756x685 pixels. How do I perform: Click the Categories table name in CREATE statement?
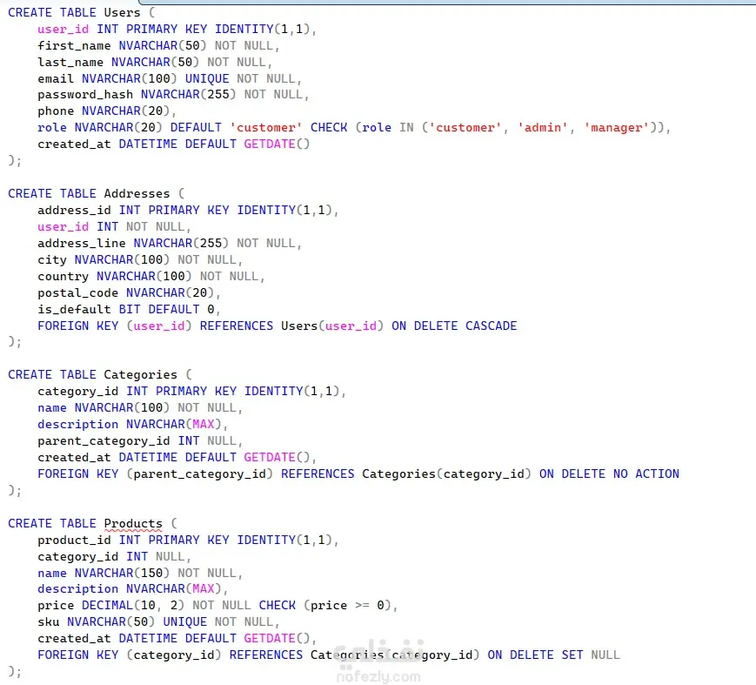coord(140,375)
